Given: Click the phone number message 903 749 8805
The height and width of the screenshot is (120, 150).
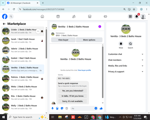Looking at the screenshot, I should click(64, 78).
